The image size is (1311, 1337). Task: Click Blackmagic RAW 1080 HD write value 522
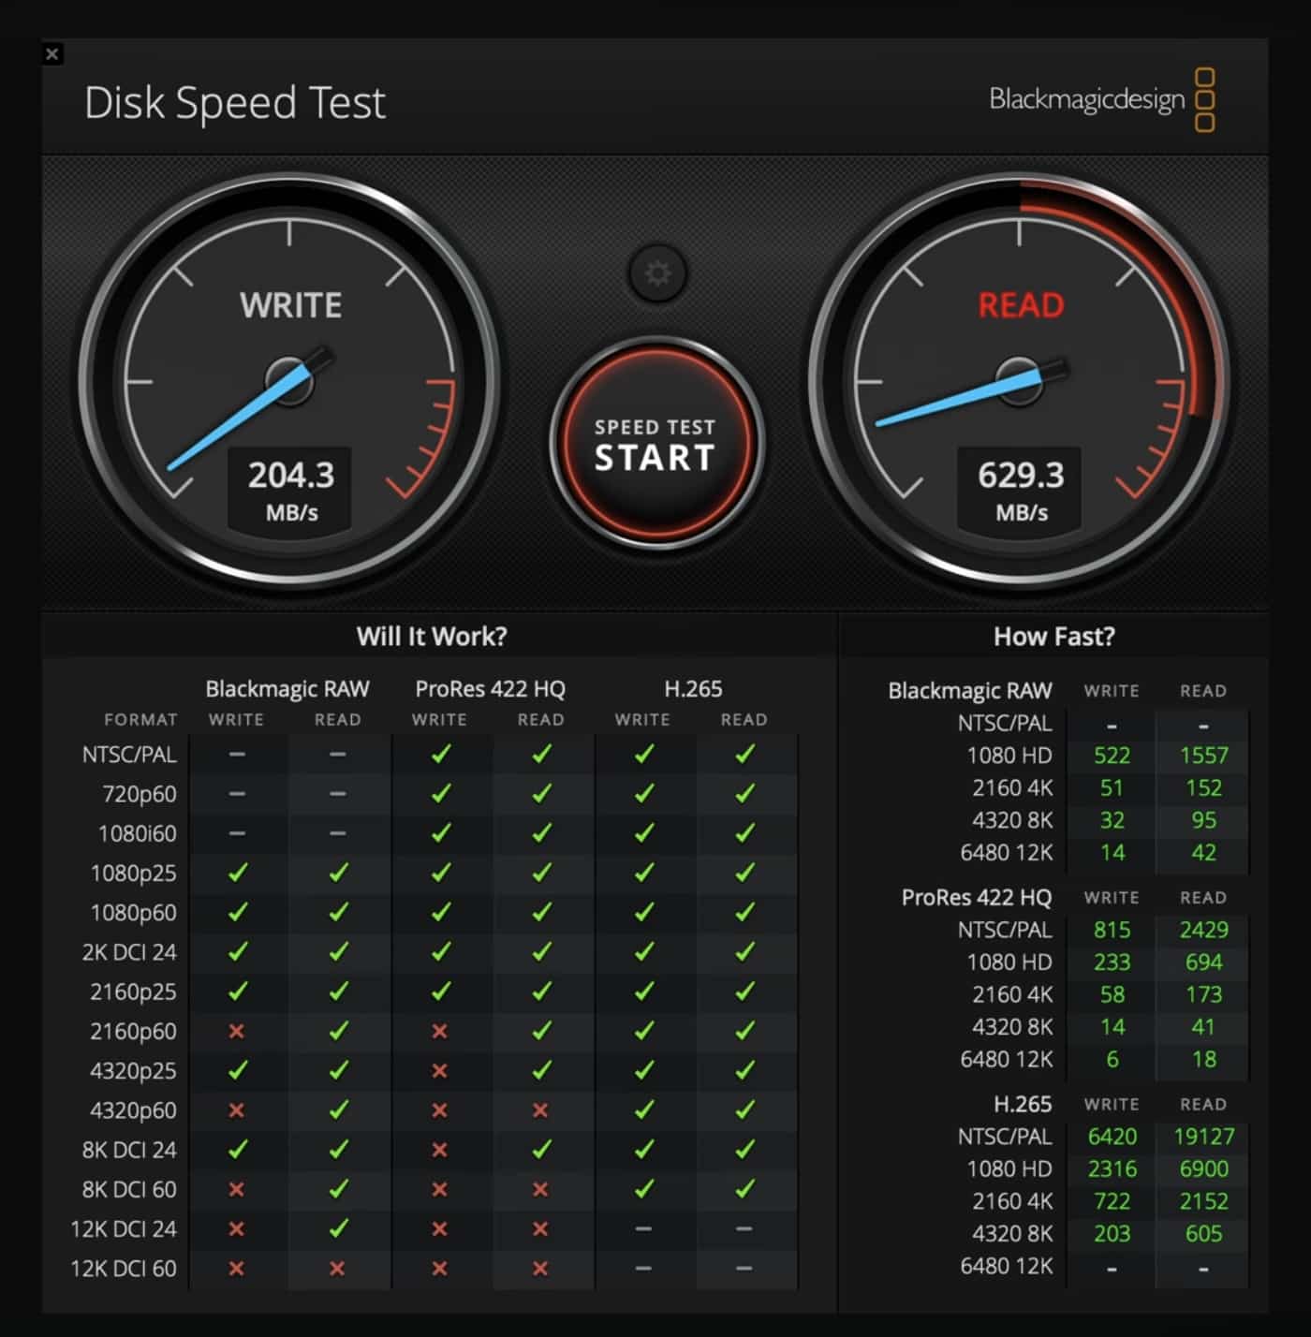point(1112,756)
